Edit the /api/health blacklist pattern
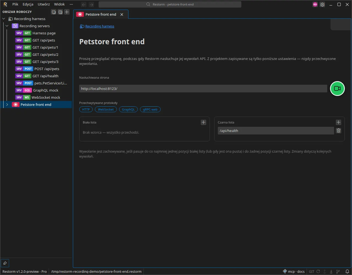The image size is (352, 275). 276,131
